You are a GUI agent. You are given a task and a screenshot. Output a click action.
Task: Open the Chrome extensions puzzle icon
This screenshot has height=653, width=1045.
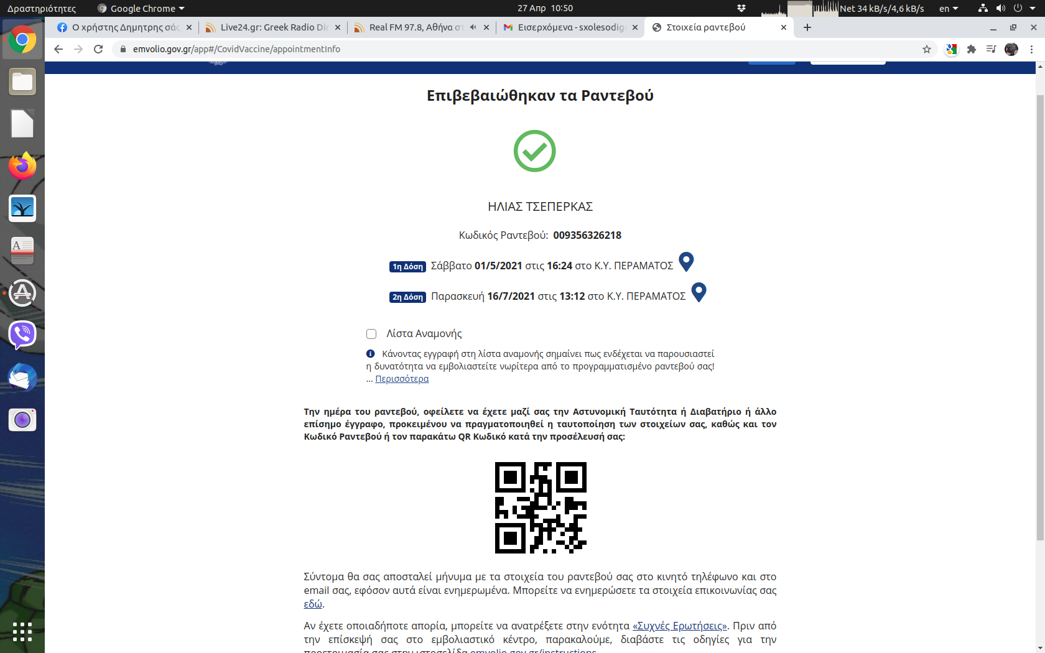[x=972, y=49]
